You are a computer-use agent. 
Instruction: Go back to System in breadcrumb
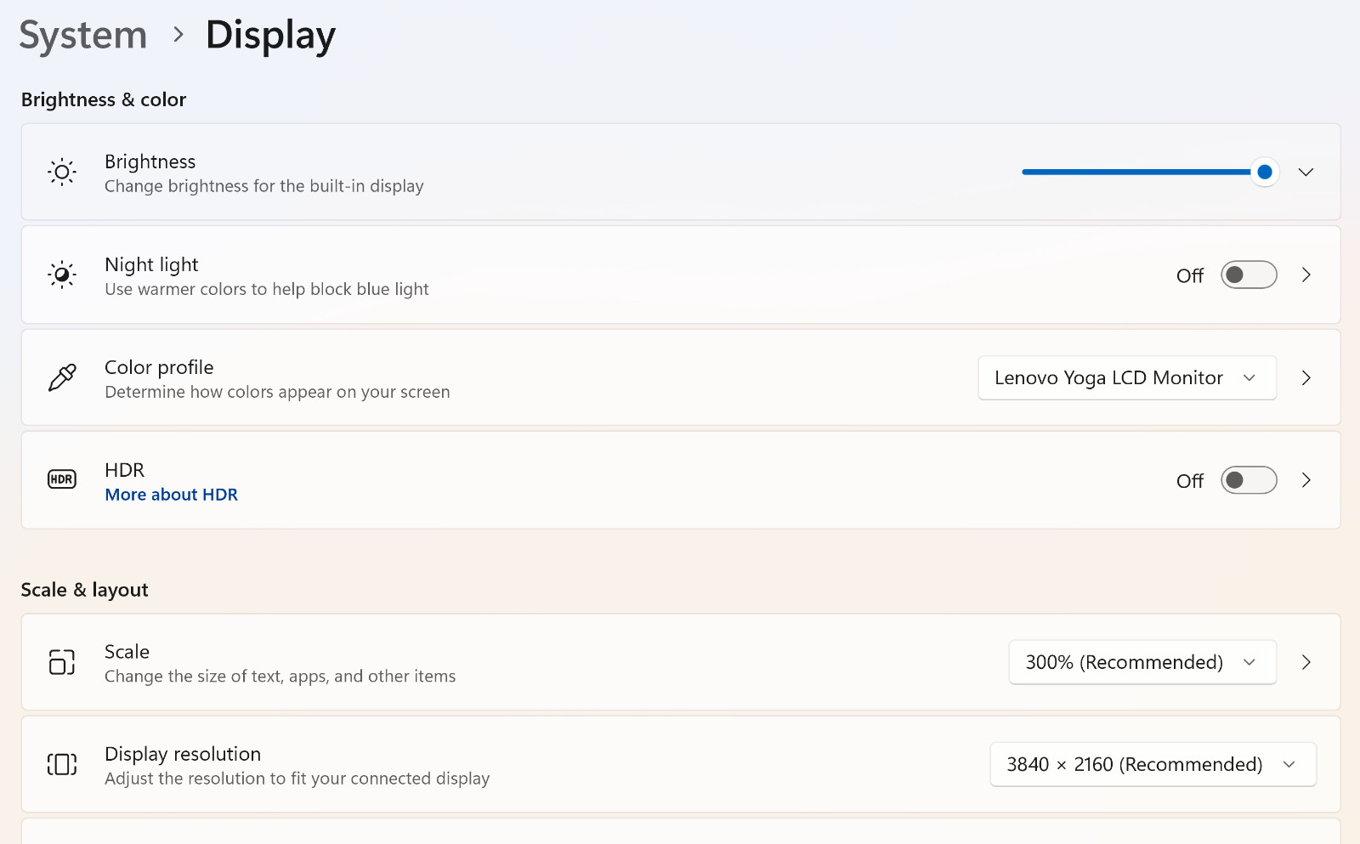point(83,35)
